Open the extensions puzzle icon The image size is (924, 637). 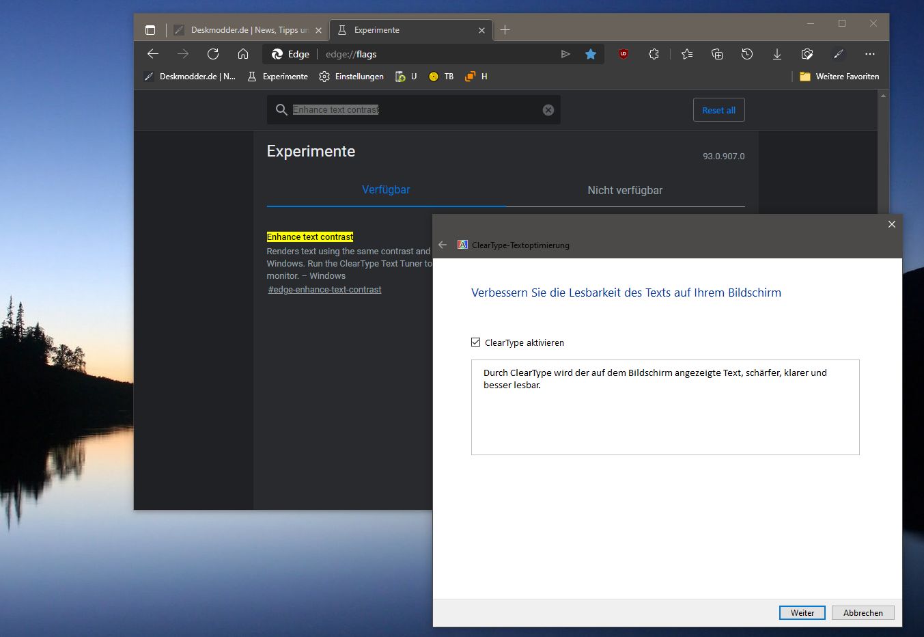coord(654,54)
